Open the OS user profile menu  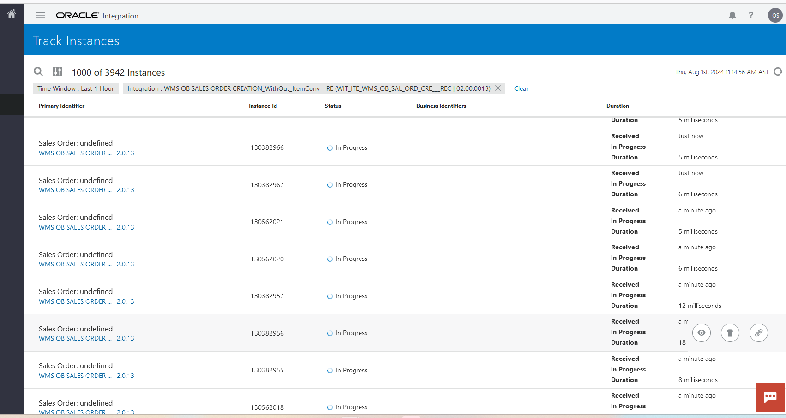pos(775,15)
